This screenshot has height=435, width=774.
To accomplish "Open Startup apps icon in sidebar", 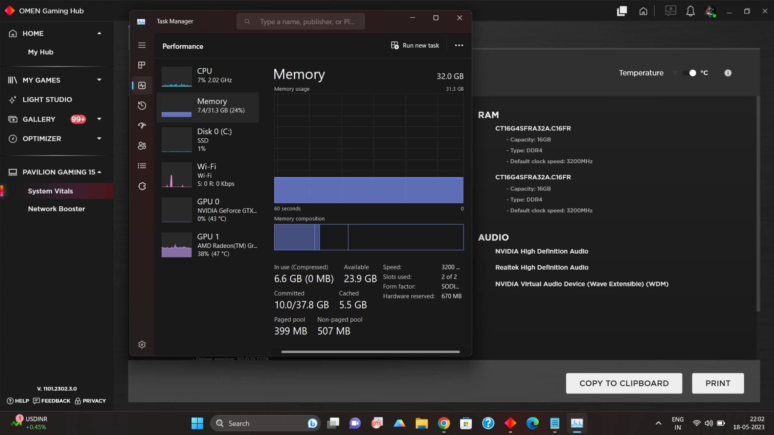I will pyautogui.click(x=142, y=126).
